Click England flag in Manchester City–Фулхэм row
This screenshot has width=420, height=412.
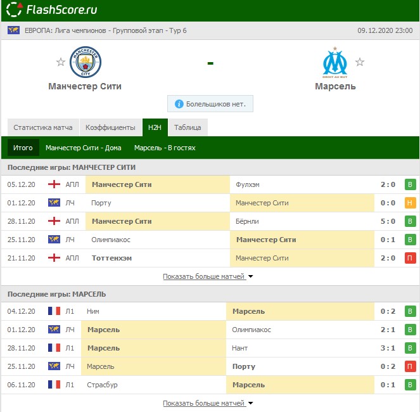pos(54,184)
